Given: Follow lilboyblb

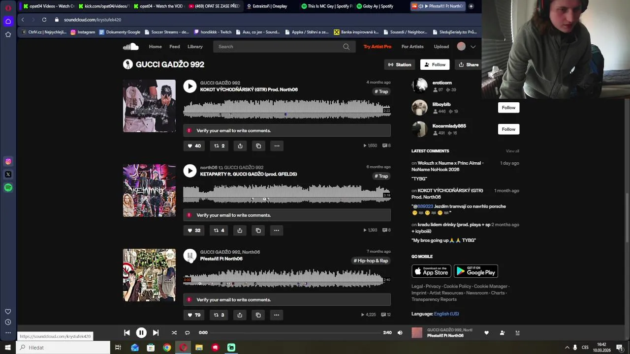Looking at the screenshot, I should (x=508, y=108).
